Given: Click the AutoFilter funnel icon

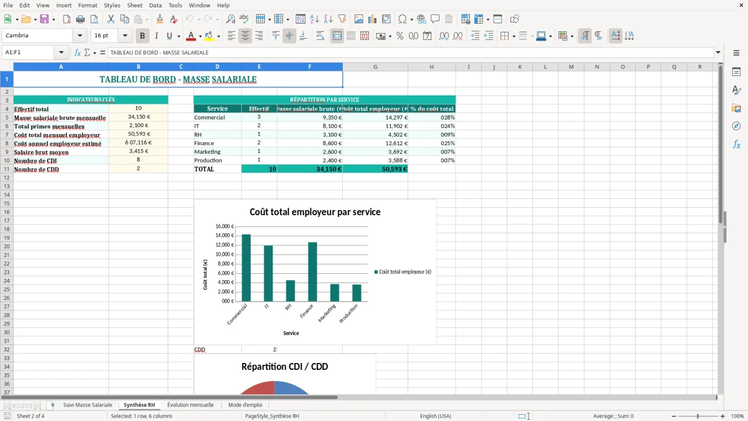Looking at the screenshot, I should (x=342, y=19).
